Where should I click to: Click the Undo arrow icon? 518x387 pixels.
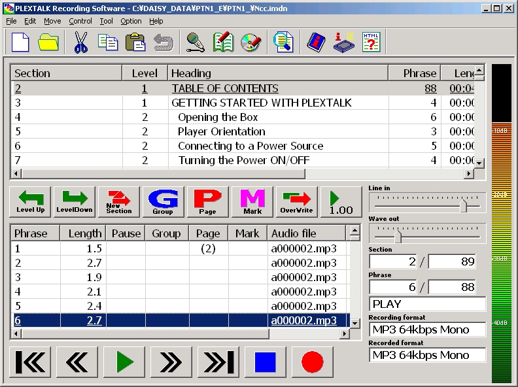[x=164, y=42]
